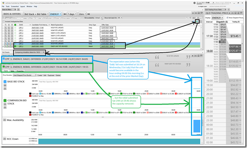Click the Duplicate price bucket button
The width and height of the screenshot is (247, 148).
point(51,75)
